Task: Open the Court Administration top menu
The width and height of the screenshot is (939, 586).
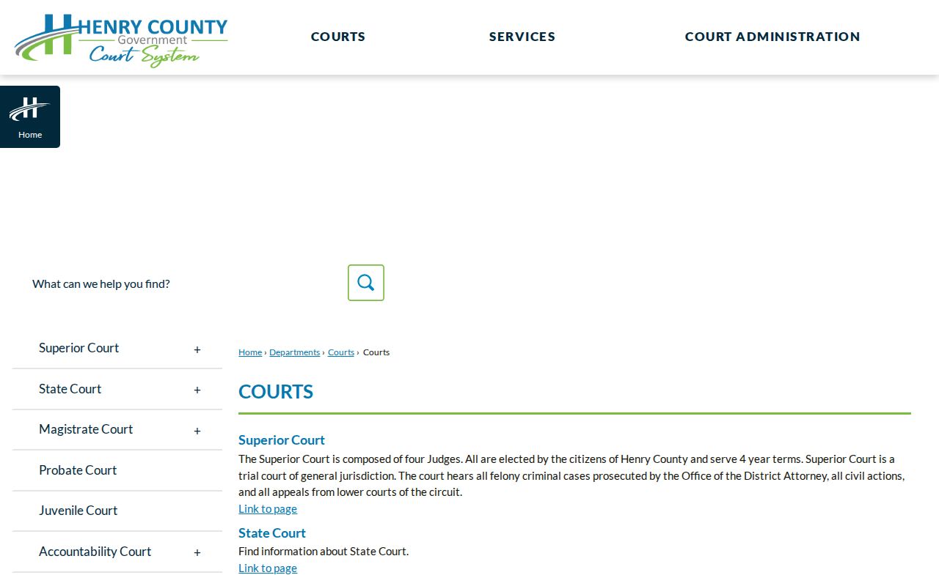Action: click(x=772, y=37)
